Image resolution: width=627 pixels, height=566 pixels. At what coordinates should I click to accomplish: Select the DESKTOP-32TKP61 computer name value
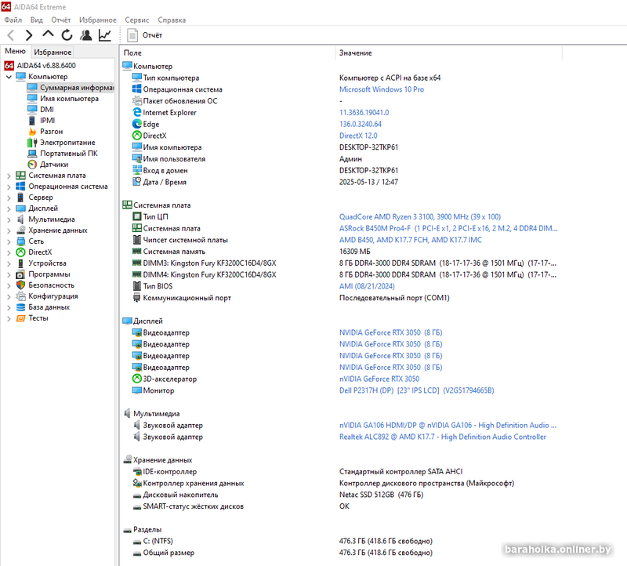point(368,147)
